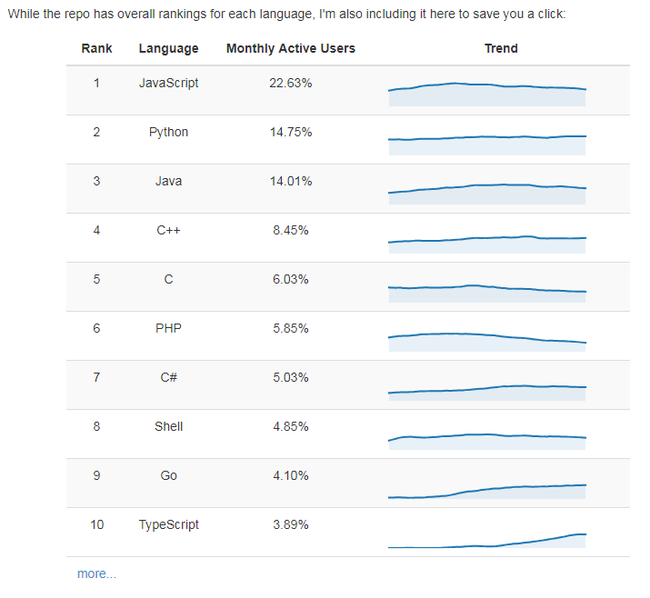
Task: Open the "more..." link below the table
Action: click(x=96, y=573)
